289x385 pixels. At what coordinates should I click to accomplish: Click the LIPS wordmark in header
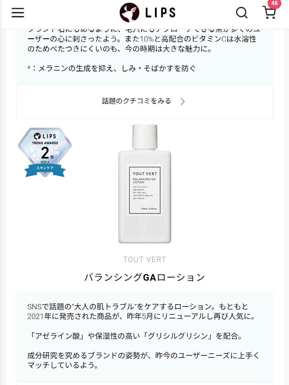pos(161,13)
